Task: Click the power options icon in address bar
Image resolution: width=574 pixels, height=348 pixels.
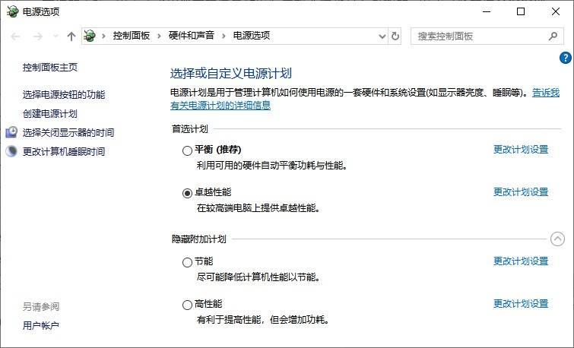Action: click(89, 36)
